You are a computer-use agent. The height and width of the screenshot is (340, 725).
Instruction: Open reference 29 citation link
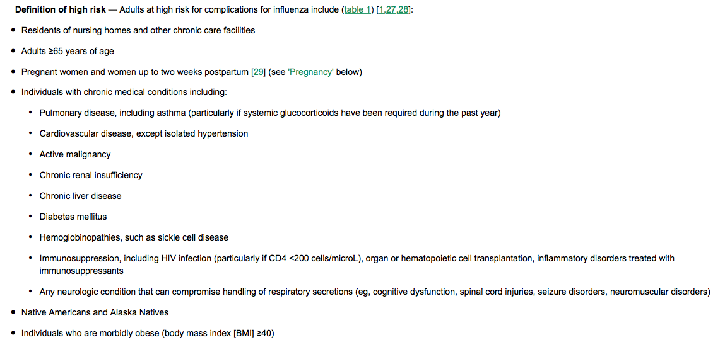[258, 72]
